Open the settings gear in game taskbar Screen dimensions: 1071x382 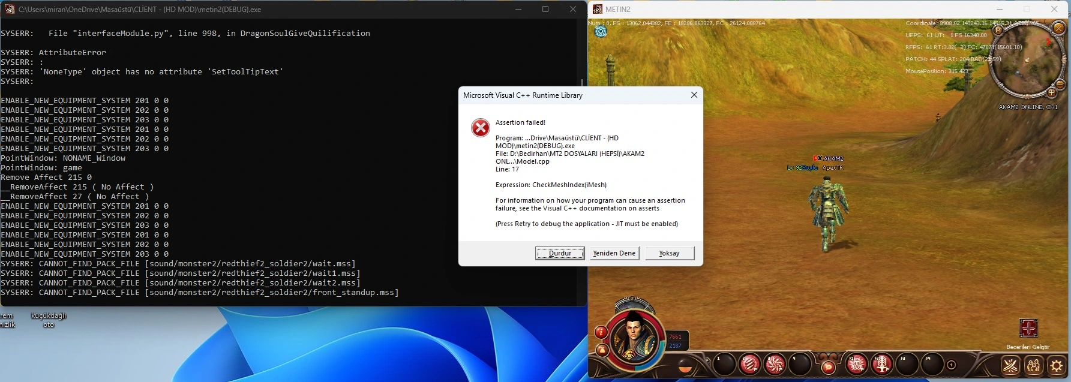click(x=1057, y=365)
